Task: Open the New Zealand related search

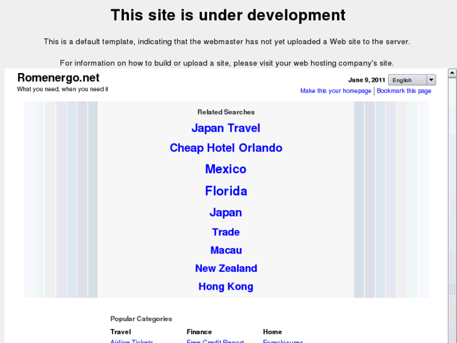Action: click(226, 268)
